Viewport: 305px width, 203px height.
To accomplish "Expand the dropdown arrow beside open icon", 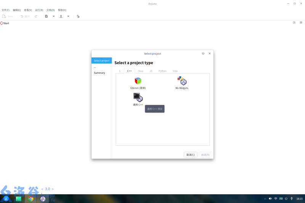I will click(x=68, y=16).
